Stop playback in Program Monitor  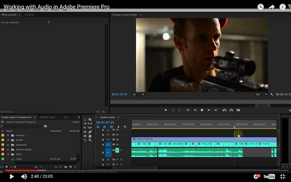coord(202,110)
